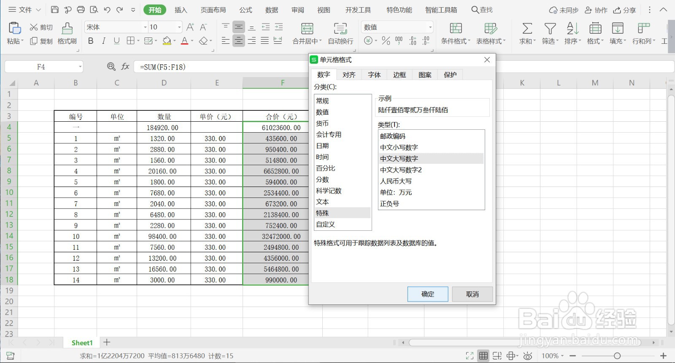Decrease font size with A- icon
This screenshot has height=363, width=675.
pos(203,27)
